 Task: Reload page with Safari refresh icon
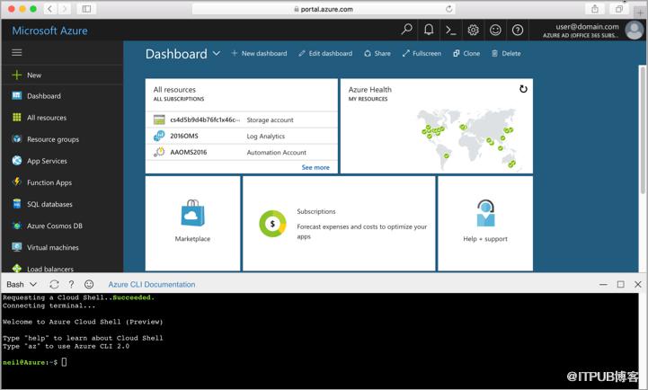click(x=448, y=9)
